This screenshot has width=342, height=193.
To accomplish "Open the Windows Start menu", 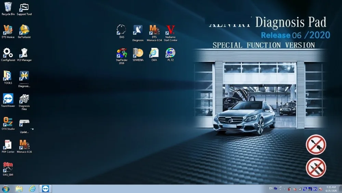I will 6,189.
